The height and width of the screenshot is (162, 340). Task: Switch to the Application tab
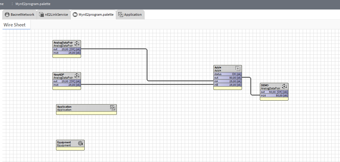pos(133,15)
